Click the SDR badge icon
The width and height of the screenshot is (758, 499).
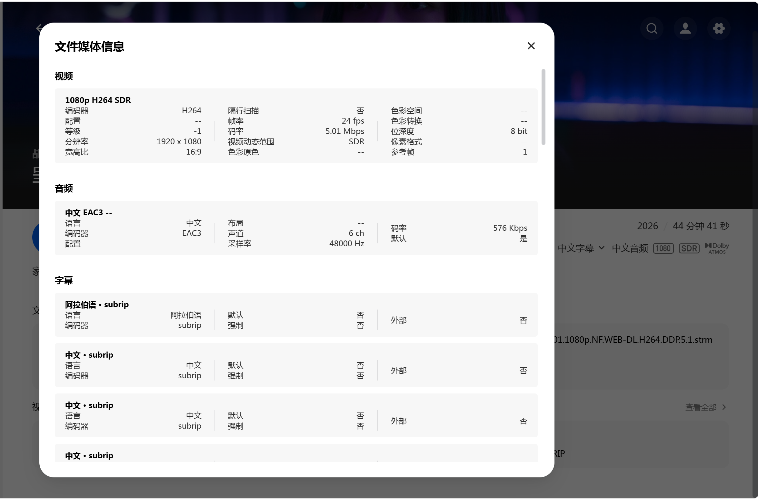coord(689,248)
